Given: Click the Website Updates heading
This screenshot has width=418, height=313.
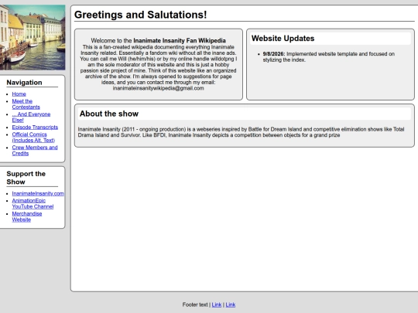Looking at the screenshot, I should pyautogui.click(x=283, y=39).
